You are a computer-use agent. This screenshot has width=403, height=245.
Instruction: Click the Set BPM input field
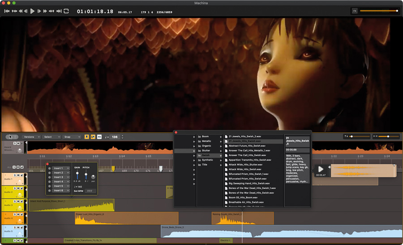[90, 191]
